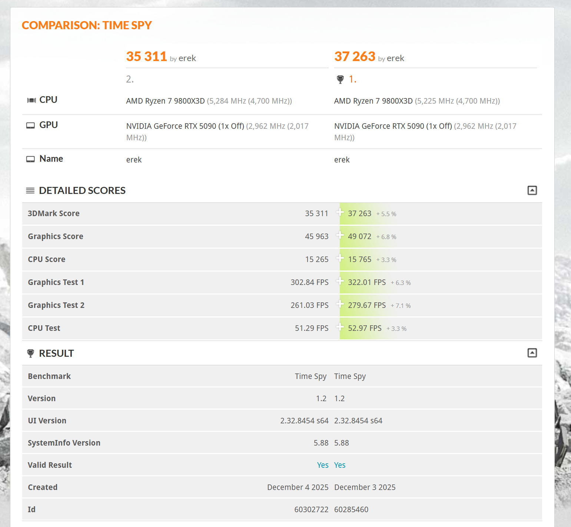Click the CPU chip icon

31,100
